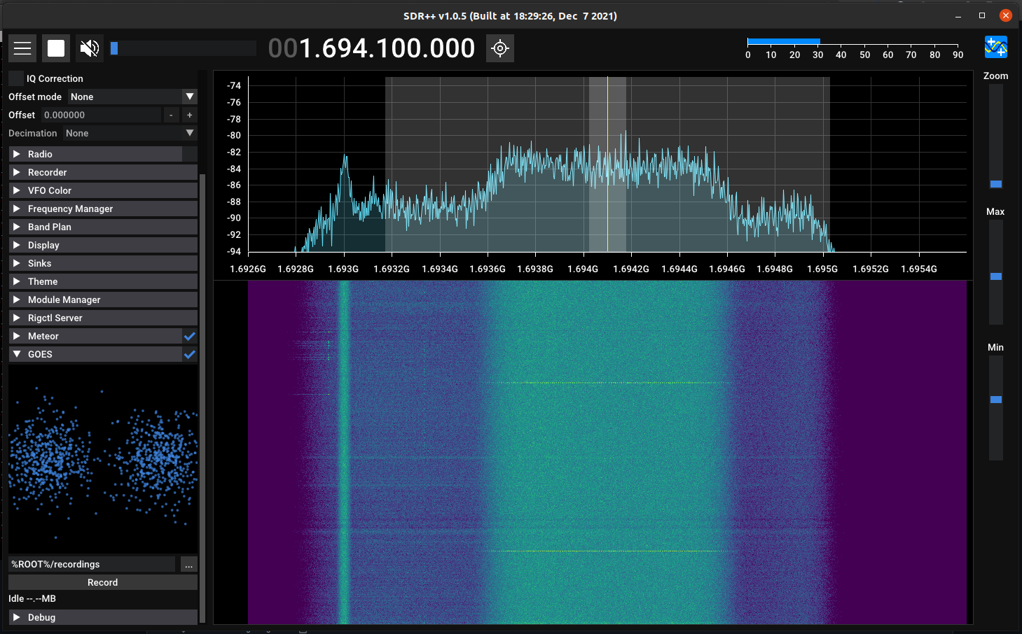
Task: Click the frequency display digits
Action: (372, 48)
